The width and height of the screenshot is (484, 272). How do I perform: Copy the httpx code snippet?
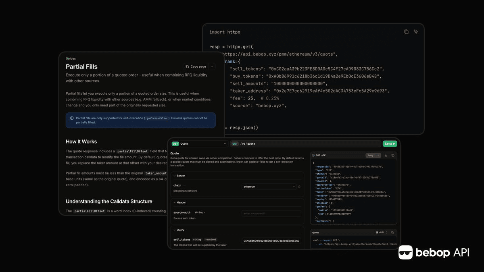coord(406,32)
